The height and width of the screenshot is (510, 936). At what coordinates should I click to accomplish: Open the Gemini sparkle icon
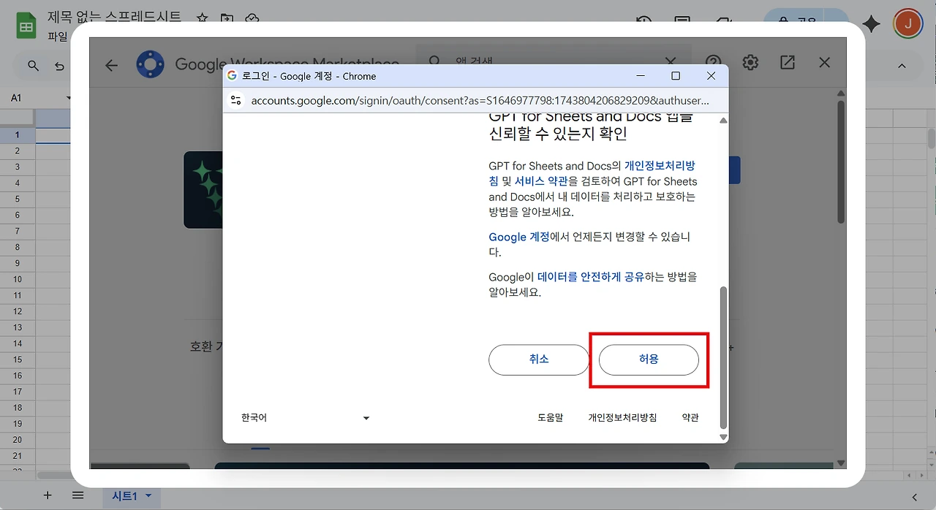(871, 24)
